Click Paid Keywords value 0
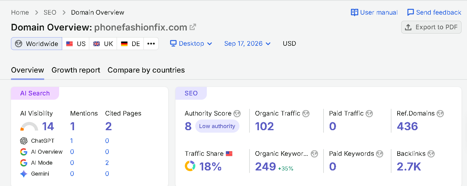467x186 pixels. point(333,166)
